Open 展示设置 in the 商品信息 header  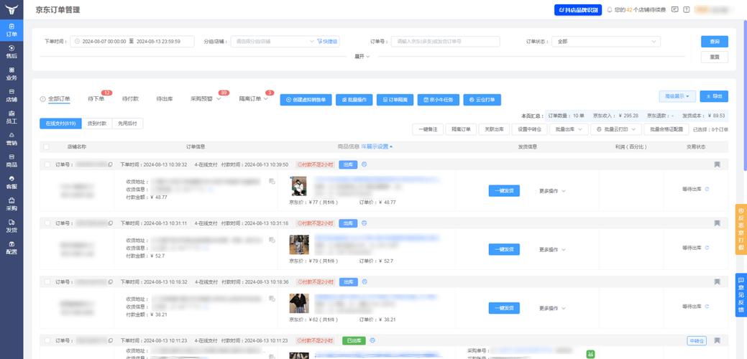pyautogui.click(x=377, y=147)
